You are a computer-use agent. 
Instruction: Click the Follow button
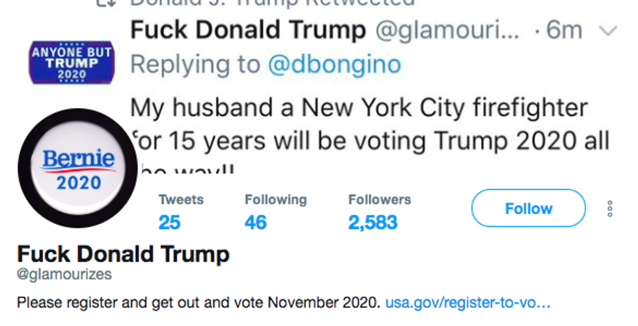(x=528, y=208)
